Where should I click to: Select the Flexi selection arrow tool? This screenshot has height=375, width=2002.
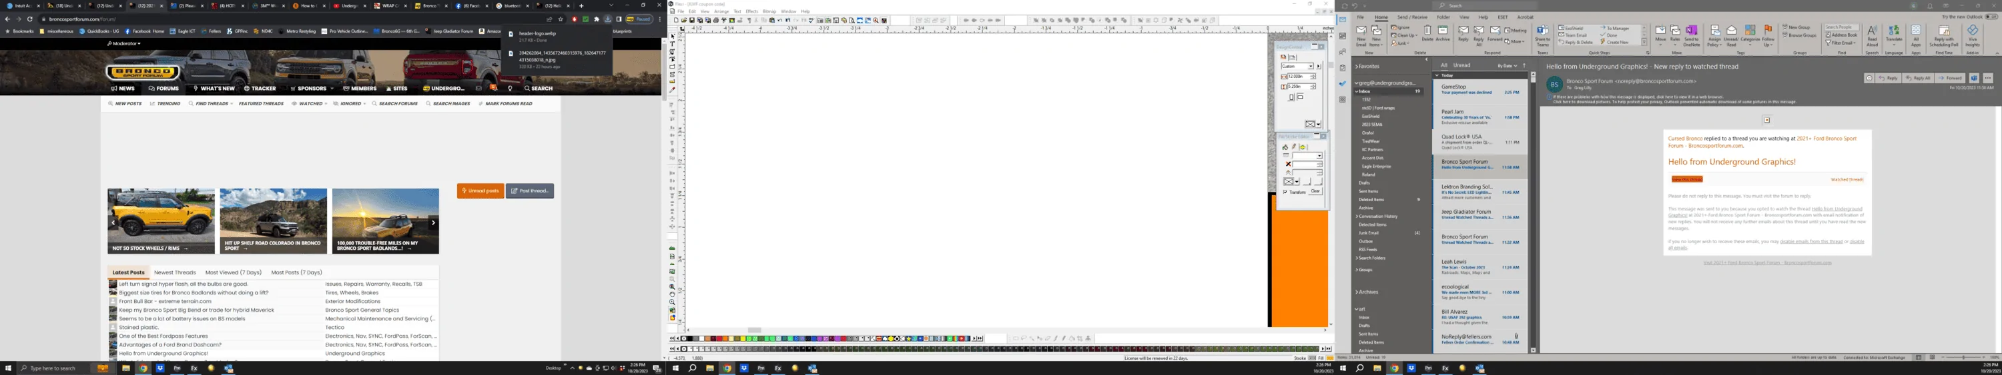[x=673, y=37]
